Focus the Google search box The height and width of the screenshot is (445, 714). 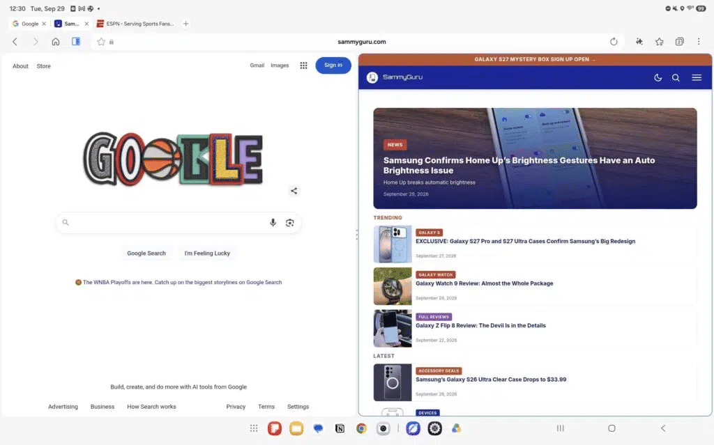click(178, 223)
